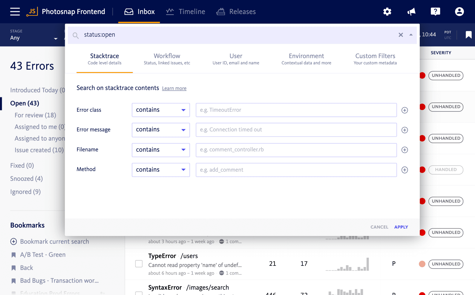The height and width of the screenshot is (295, 475).
Task: Open the Learn more link
Action: point(174,88)
